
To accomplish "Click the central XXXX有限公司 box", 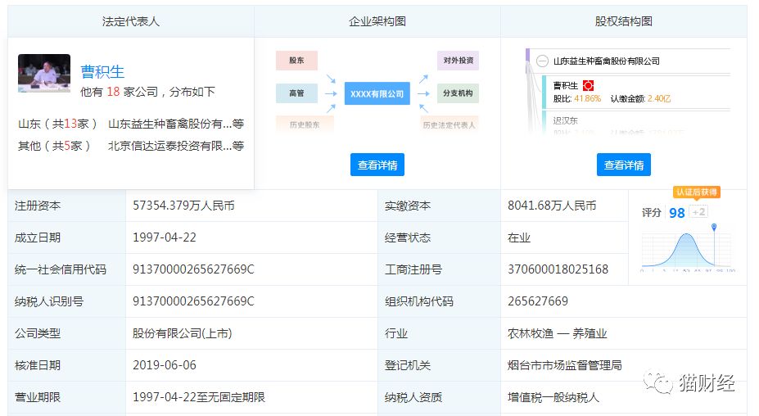I will pos(377,93).
